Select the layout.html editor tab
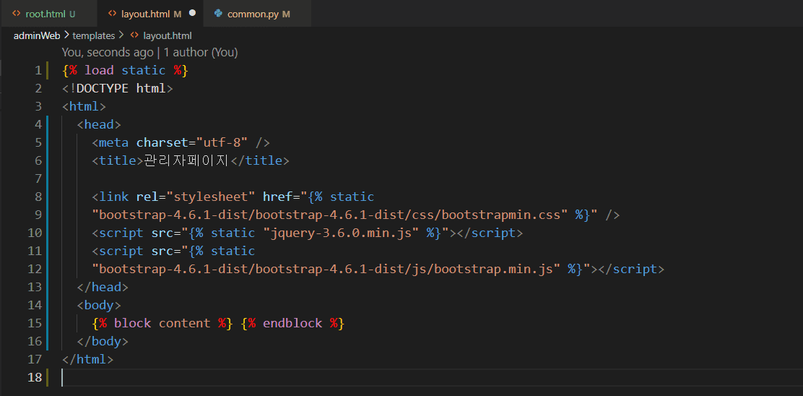Image resolution: width=803 pixels, height=396 pixels. (150, 14)
